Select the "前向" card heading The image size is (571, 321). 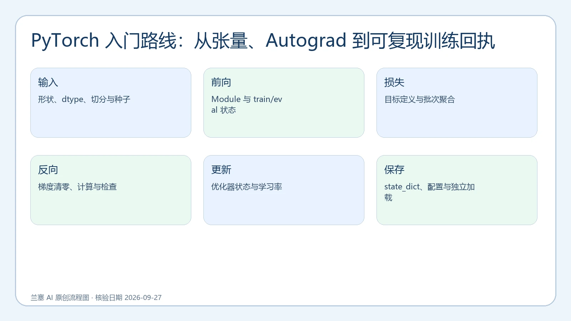pos(221,82)
